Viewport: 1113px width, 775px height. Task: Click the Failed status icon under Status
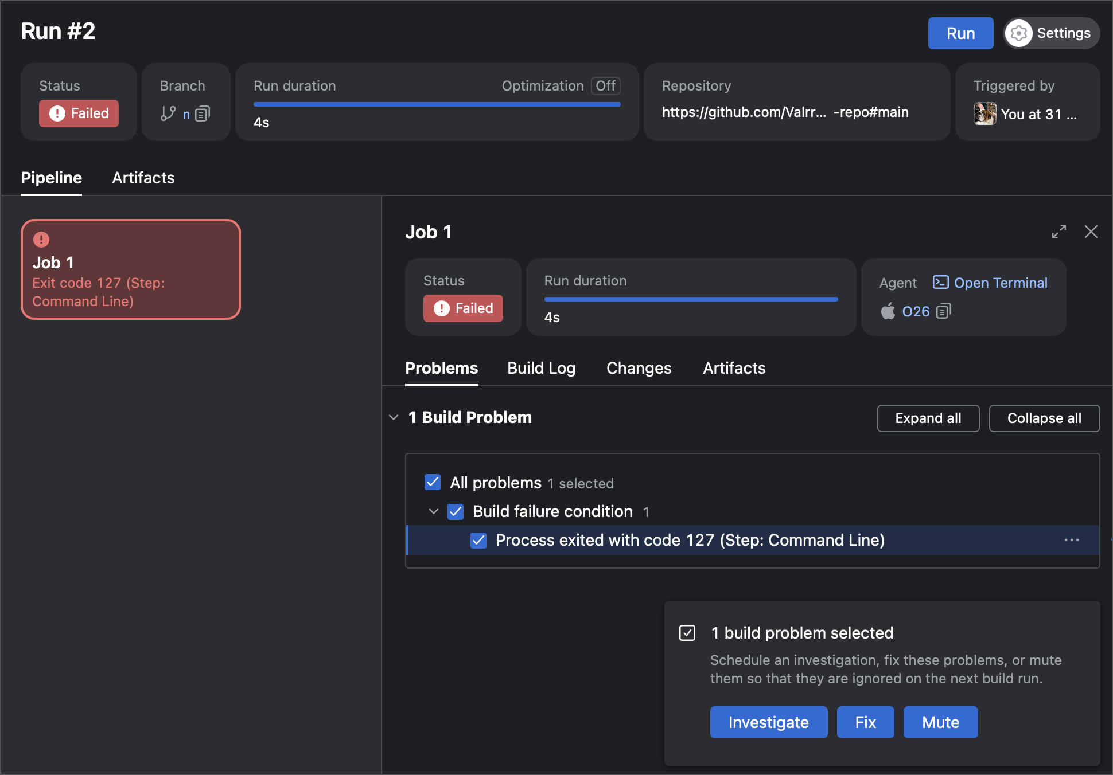(x=57, y=113)
